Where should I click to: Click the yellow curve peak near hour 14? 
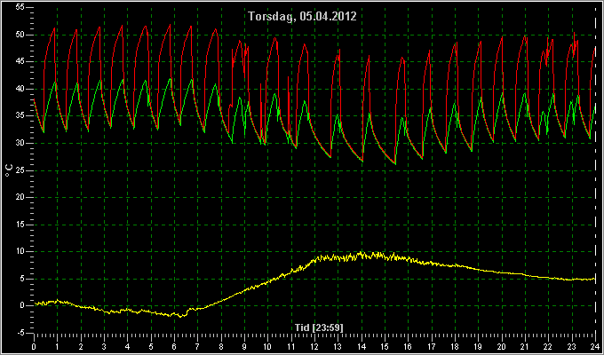click(x=361, y=253)
